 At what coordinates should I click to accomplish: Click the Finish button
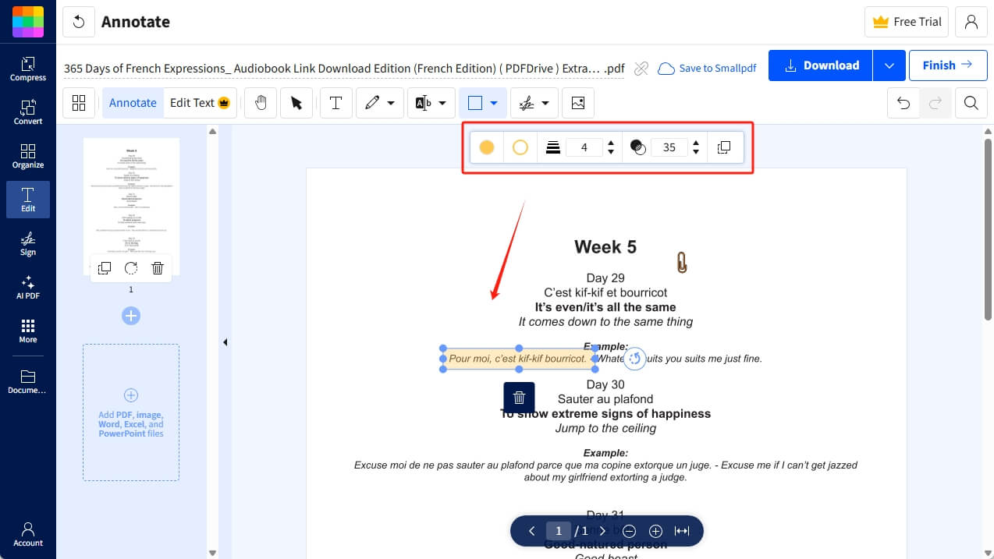pos(947,65)
